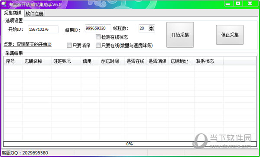The height and width of the screenshot is (157, 260).
Task: Click the 0% progress bar
Action: pyautogui.click(x=130, y=144)
